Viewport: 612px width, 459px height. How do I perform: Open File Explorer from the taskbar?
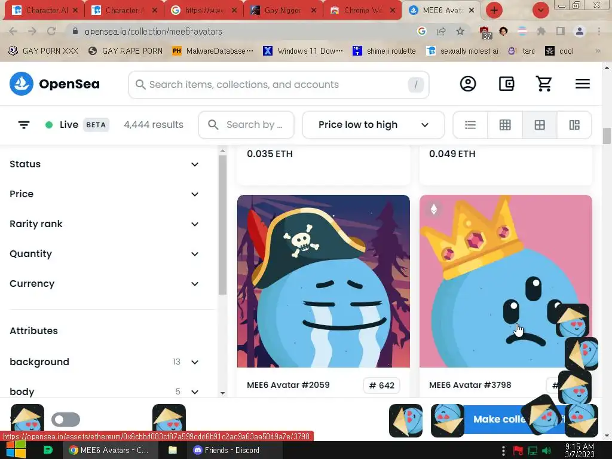point(173,450)
